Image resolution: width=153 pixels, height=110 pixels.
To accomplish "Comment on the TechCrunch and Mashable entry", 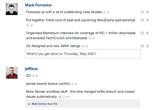I will tap(90, 38).
